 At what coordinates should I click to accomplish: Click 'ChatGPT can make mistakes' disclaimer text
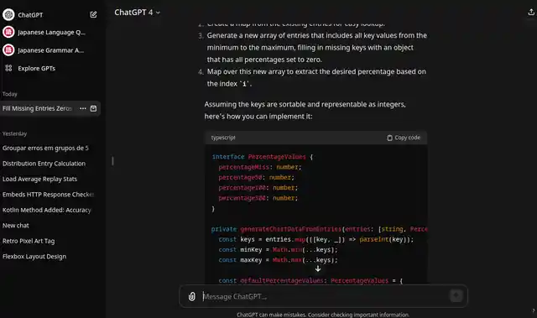323,315
